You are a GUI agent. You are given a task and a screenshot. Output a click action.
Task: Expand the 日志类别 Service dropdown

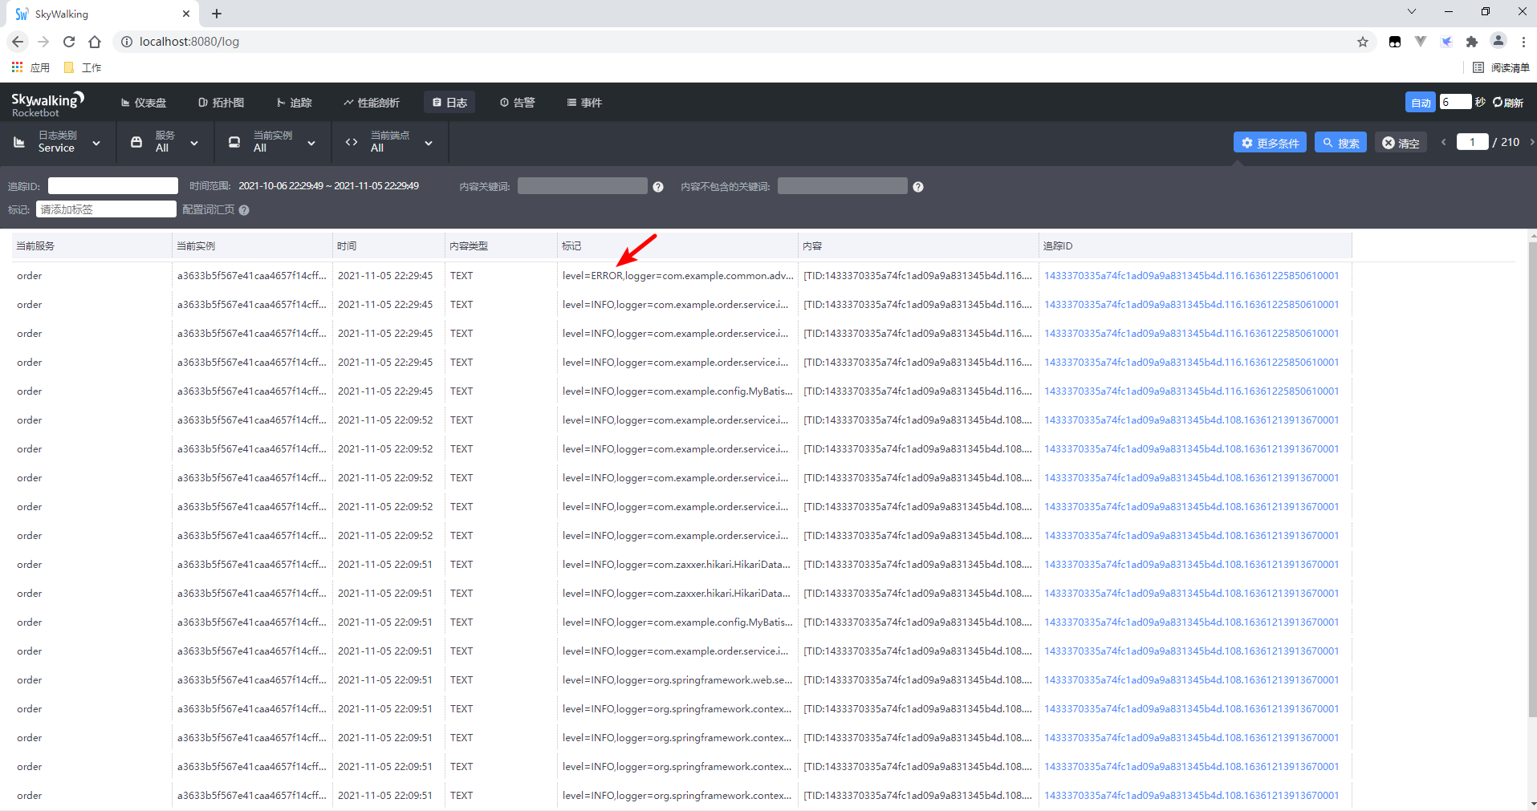(x=58, y=143)
